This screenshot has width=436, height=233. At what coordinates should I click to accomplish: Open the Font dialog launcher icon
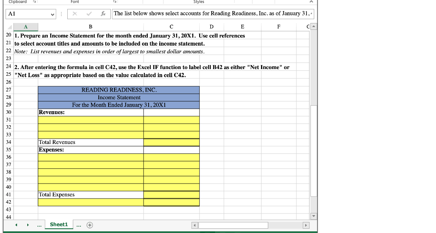pos(115,1)
